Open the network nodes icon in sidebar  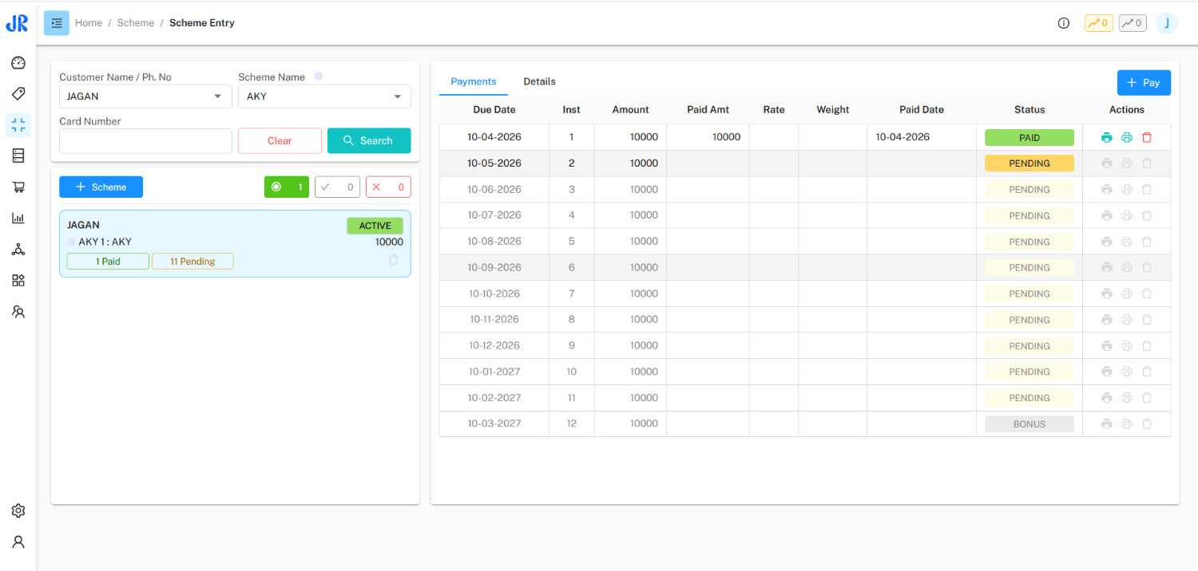point(18,250)
